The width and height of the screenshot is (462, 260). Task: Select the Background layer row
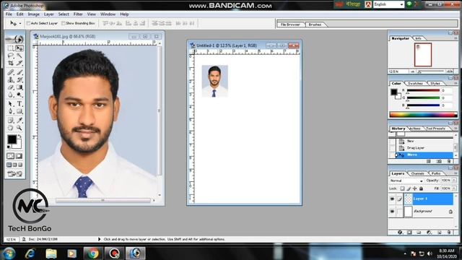[428, 212]
